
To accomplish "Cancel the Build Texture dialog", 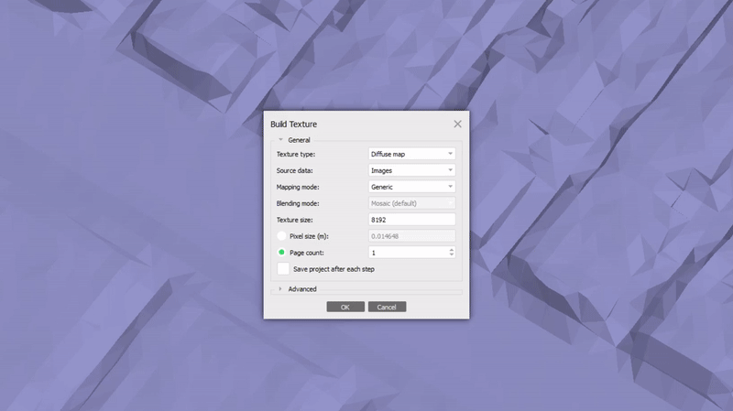I will 387,307.
